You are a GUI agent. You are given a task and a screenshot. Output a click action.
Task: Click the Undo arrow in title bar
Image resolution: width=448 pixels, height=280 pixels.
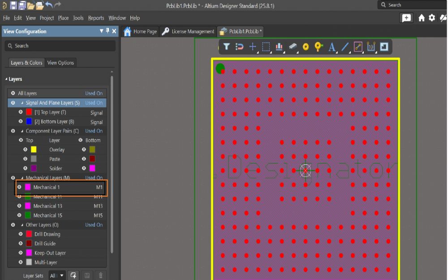(49, 5)
